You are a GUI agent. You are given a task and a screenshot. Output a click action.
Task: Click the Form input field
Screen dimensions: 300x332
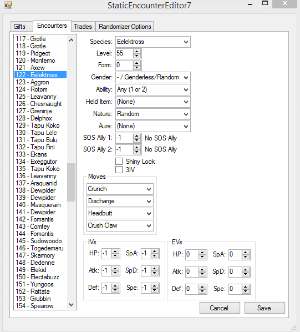pyautogui.click(x=125, y=65)
